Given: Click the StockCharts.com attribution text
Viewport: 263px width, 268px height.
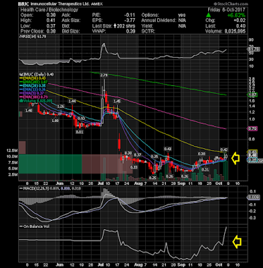Looking at the screenshot, I should (x=231, y=4).
